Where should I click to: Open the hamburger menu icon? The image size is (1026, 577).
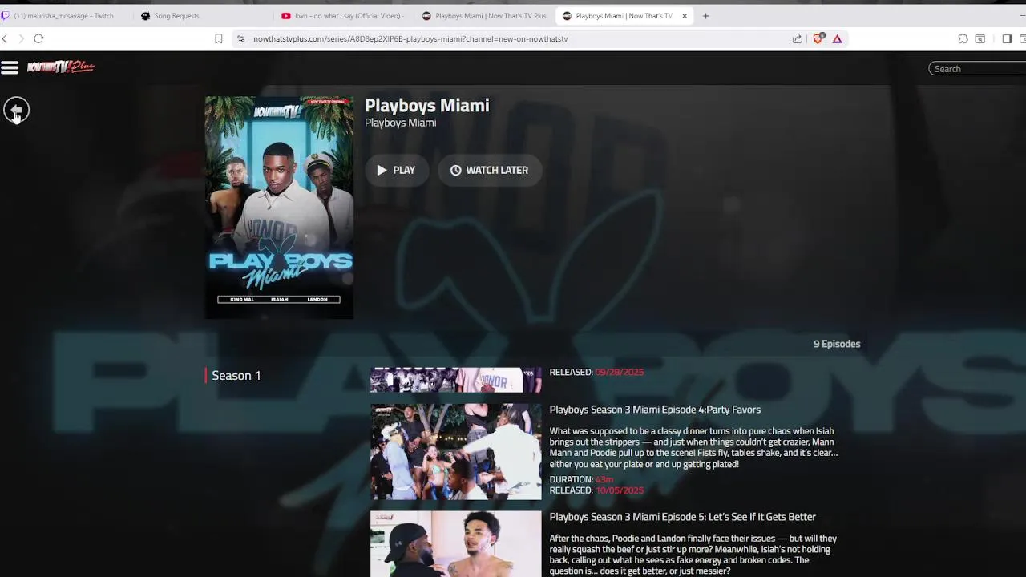coord(10,68)
